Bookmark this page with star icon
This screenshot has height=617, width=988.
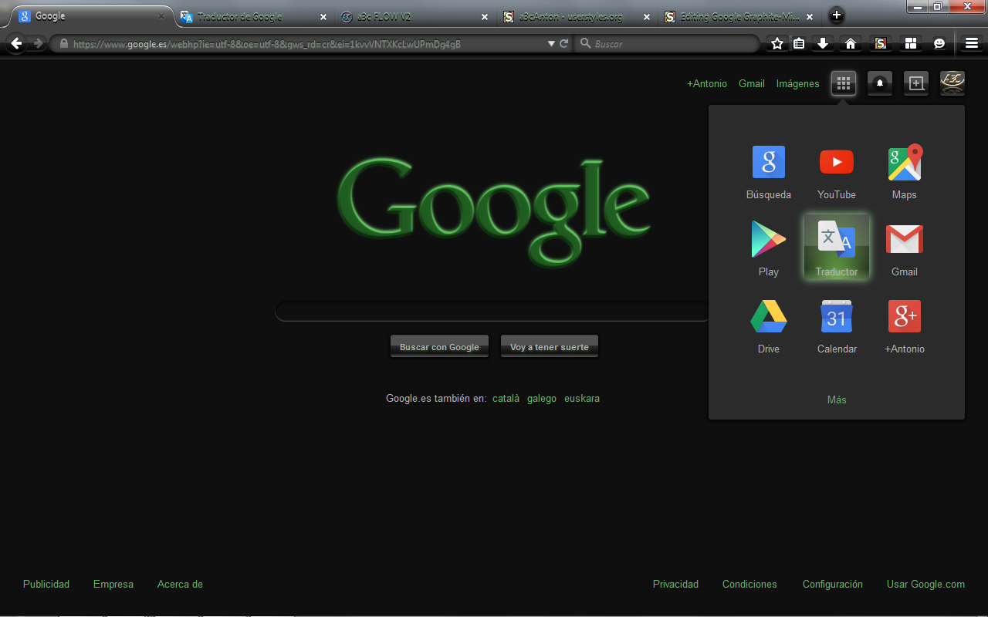pos(777,44)
